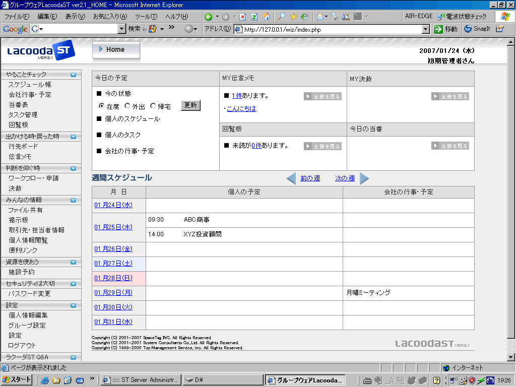Screen dimensions: 516x387
Task: Click the Refresh page icon
Action: coord(254,17)
